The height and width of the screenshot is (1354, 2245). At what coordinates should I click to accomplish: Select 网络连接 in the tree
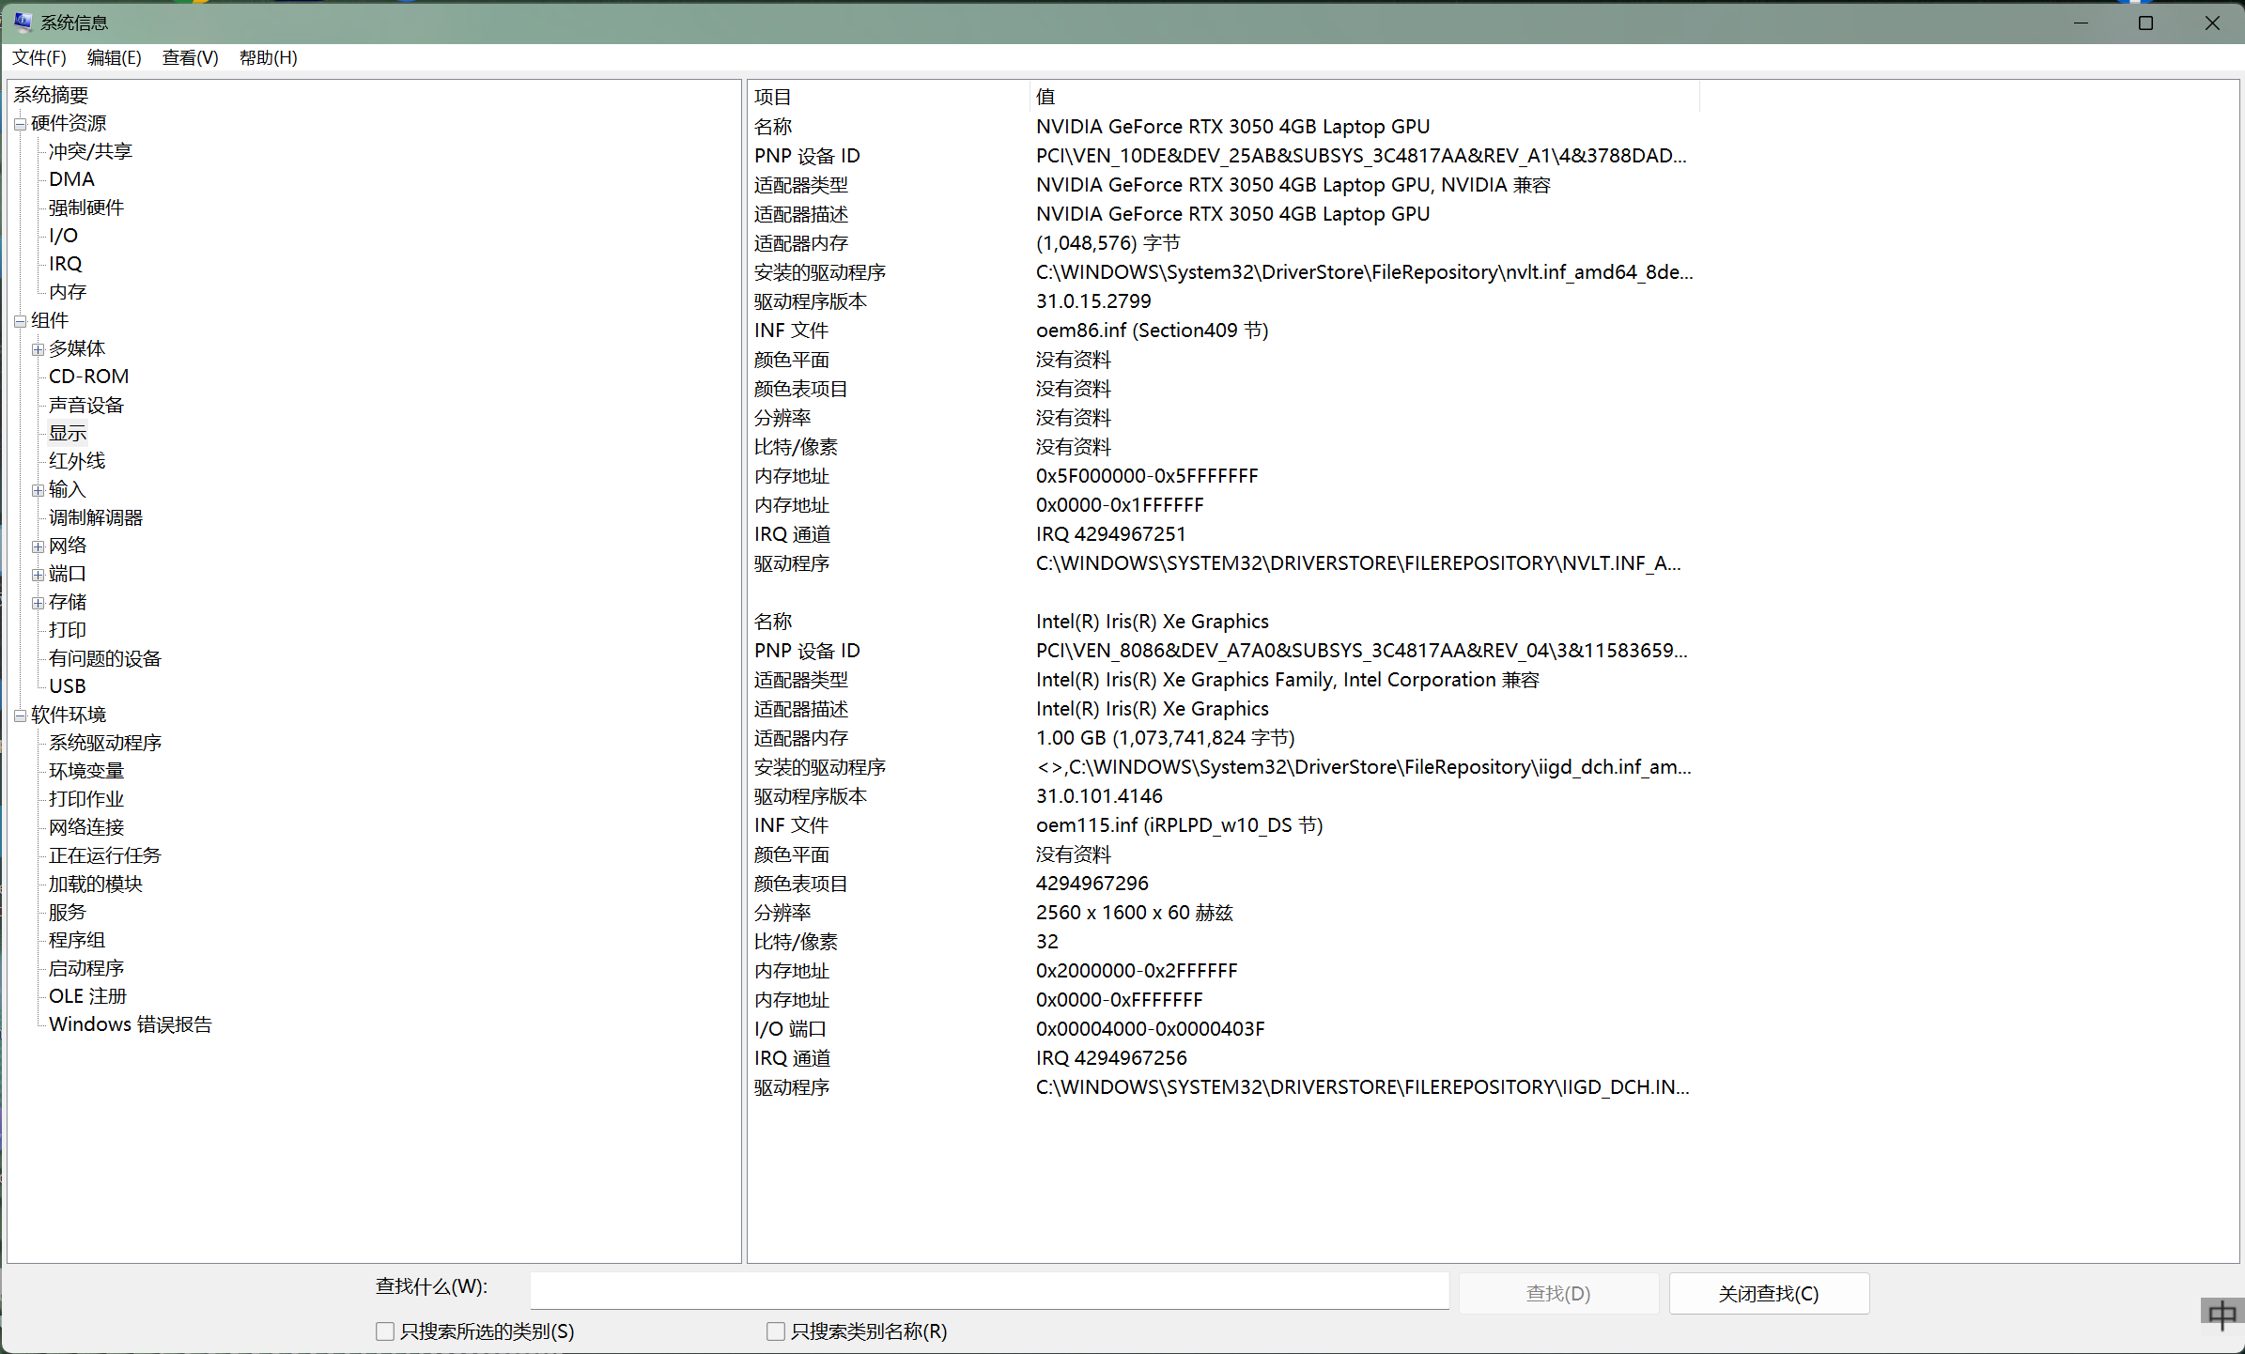[x=85, y=827]
